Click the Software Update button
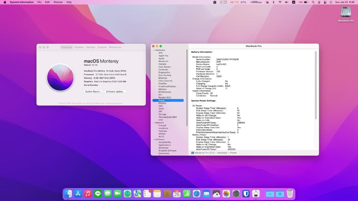This screenshot has height=201, width=358. (x=115, y=92)
